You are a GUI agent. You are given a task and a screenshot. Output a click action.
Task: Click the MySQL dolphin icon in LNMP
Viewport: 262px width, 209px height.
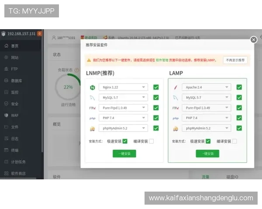click(x=93, y=98)
